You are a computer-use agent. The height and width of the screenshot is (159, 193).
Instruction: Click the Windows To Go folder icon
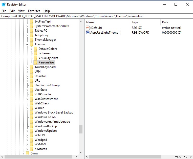(x=31, y=117)
